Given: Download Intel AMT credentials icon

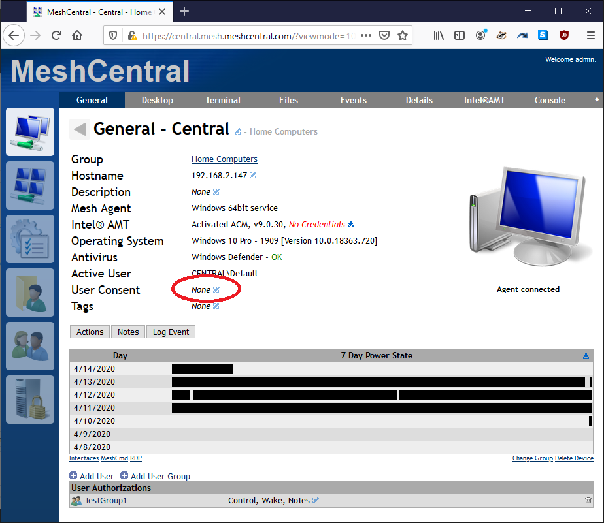Looking at the screenshot, I should pyautogui.click(x=350, y=224).
